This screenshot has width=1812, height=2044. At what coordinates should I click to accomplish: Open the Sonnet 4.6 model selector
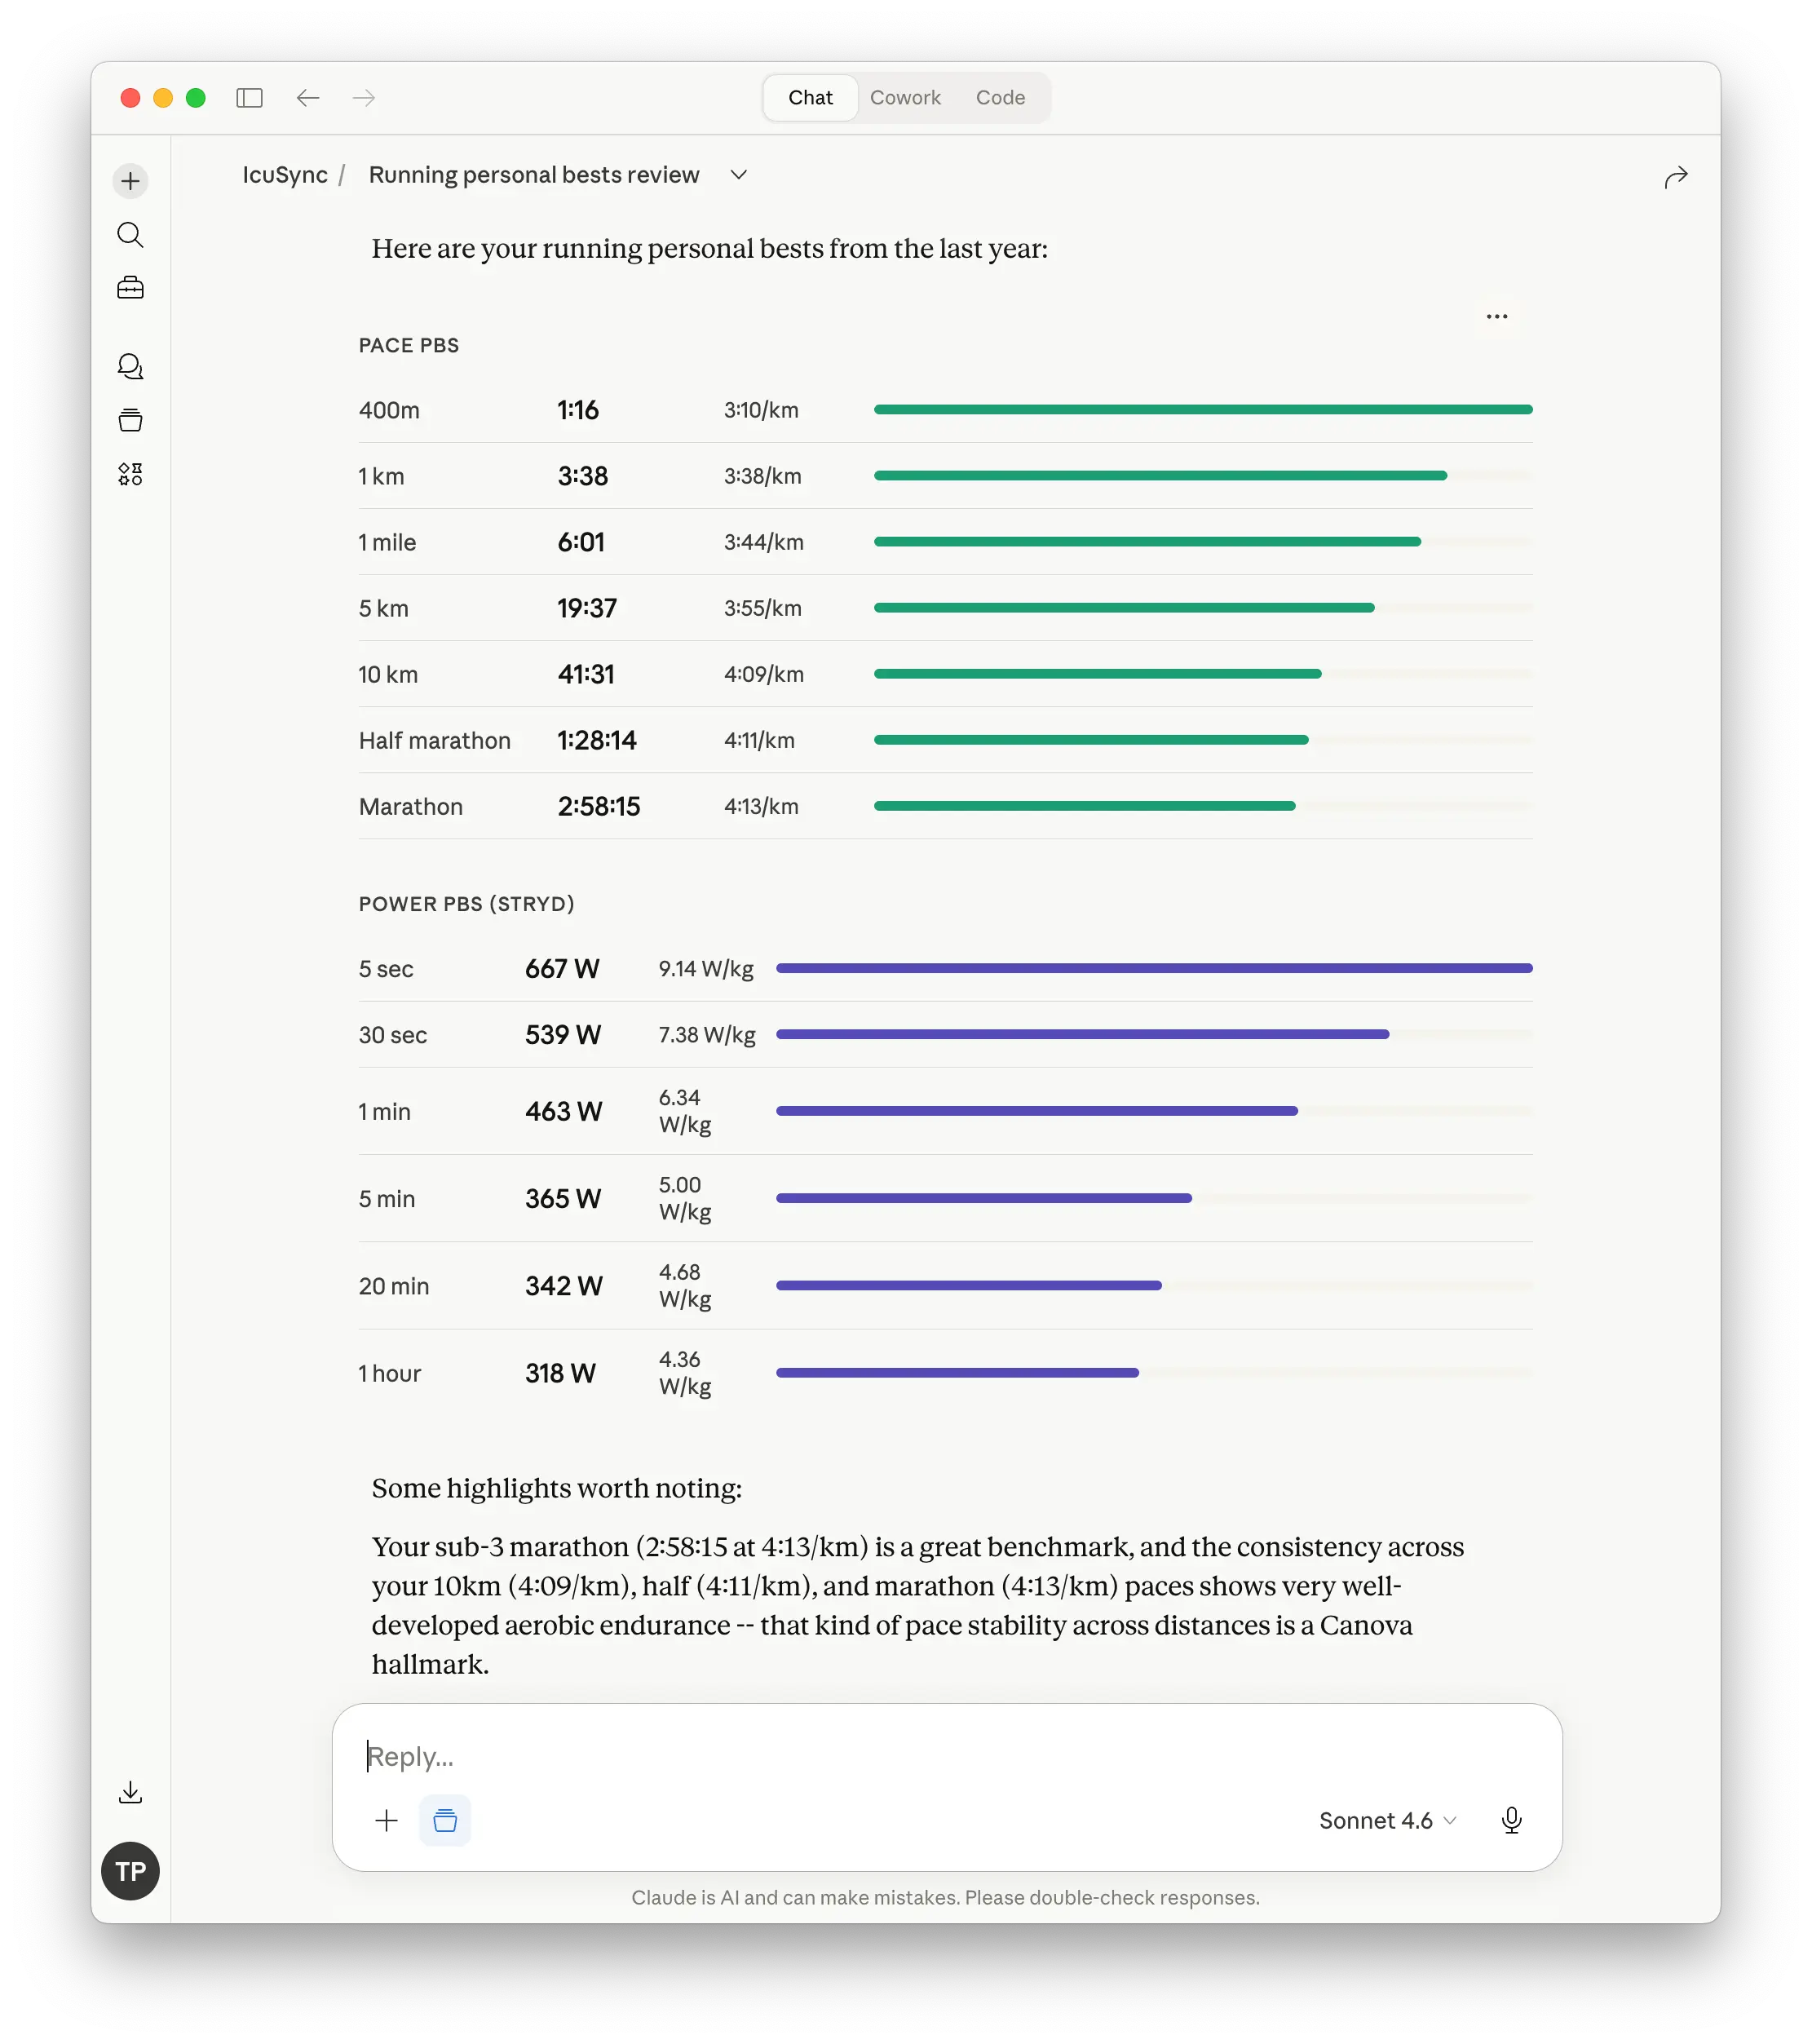1386,1820
